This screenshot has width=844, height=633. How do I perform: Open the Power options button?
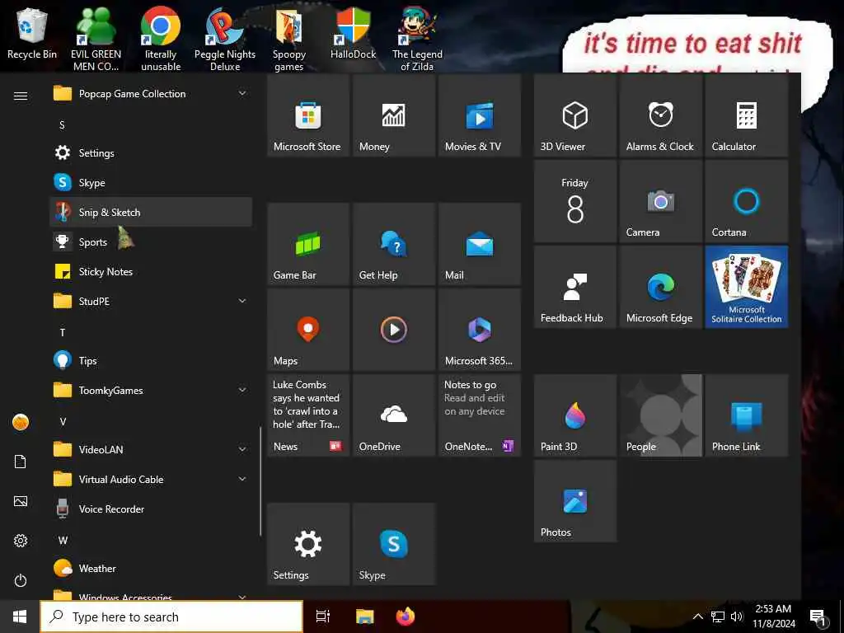(21, 580)
